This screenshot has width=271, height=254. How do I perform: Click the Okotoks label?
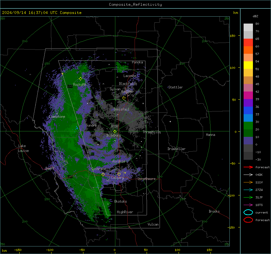(x=120, y=201)
